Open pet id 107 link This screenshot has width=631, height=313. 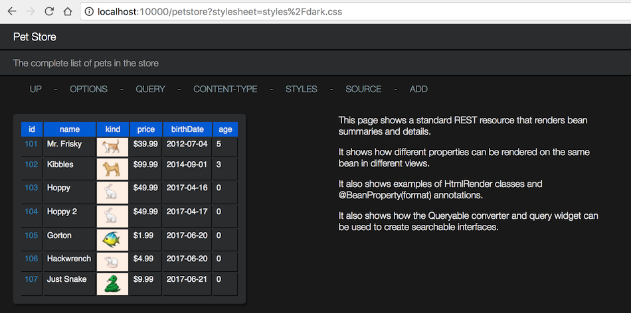point(31,279)
